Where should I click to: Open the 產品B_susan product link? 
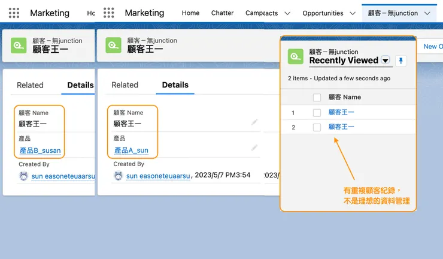click(40, 150)
